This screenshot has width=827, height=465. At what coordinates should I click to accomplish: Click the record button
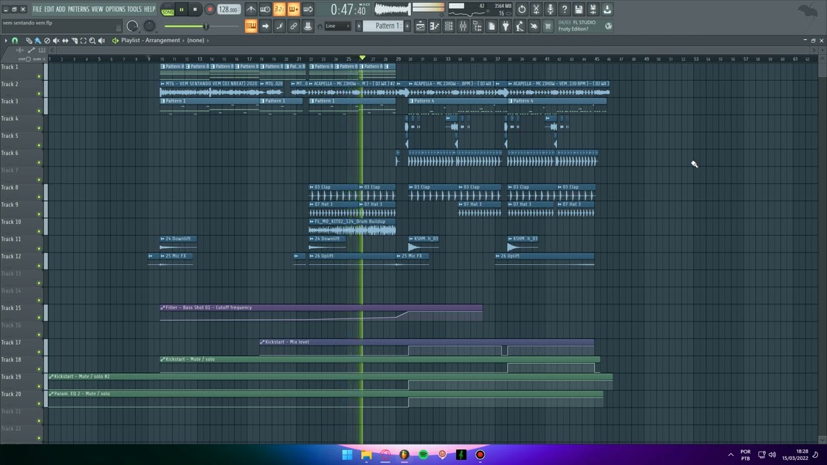[x=210, y=9]
